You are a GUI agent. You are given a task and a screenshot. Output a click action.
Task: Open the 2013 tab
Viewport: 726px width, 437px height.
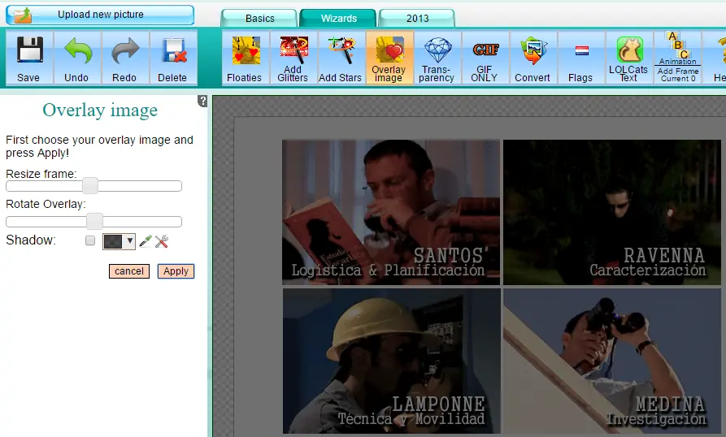(417, 18)
